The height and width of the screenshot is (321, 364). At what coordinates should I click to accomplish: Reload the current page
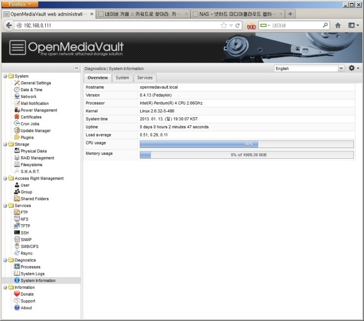coord(238,25)
